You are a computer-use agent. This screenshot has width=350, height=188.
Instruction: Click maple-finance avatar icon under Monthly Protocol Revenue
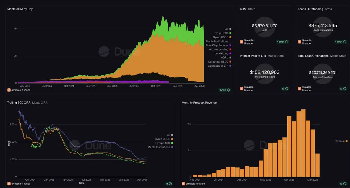click(x=183, y=184)
